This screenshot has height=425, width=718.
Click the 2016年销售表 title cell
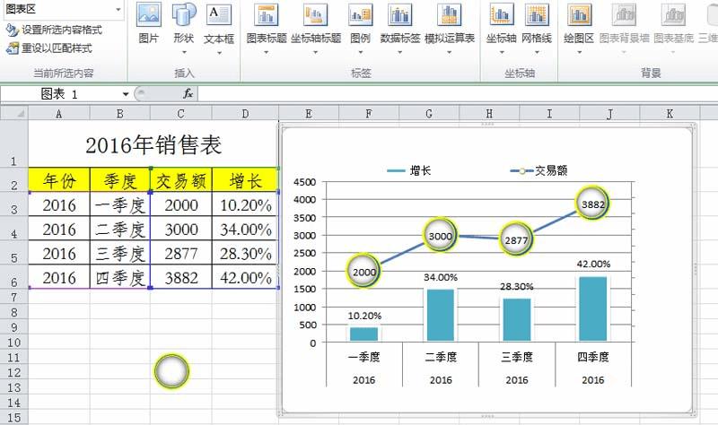[153, 144]
